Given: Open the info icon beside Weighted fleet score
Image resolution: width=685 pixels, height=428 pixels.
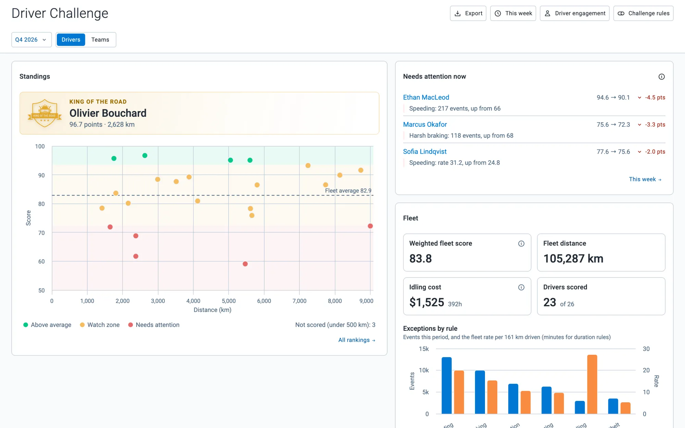Looking at the screenshot, I should pyautogui.click(x=521, y=243).
